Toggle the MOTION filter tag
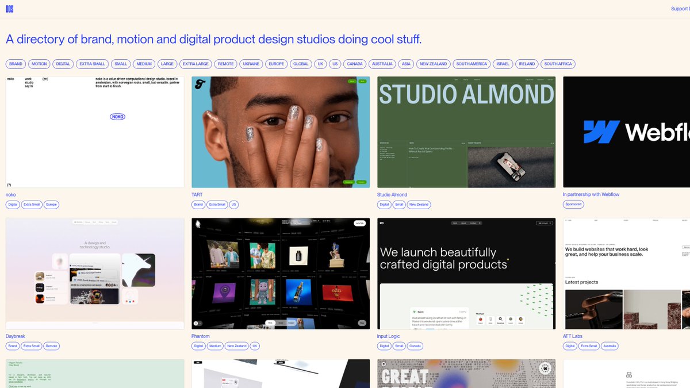The height and width of the screenshot is (388, 690). tap(39, 64)
